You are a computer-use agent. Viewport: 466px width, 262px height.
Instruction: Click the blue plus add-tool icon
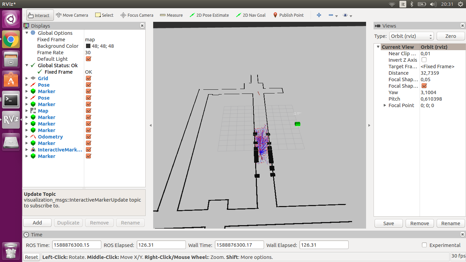[319, 15]
